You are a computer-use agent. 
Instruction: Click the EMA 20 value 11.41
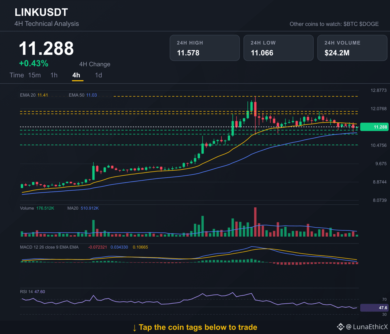point(43,95)
